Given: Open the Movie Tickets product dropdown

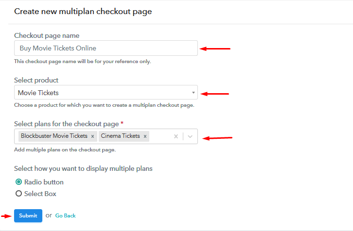Looking at the screenshot, I should [106, 92].
